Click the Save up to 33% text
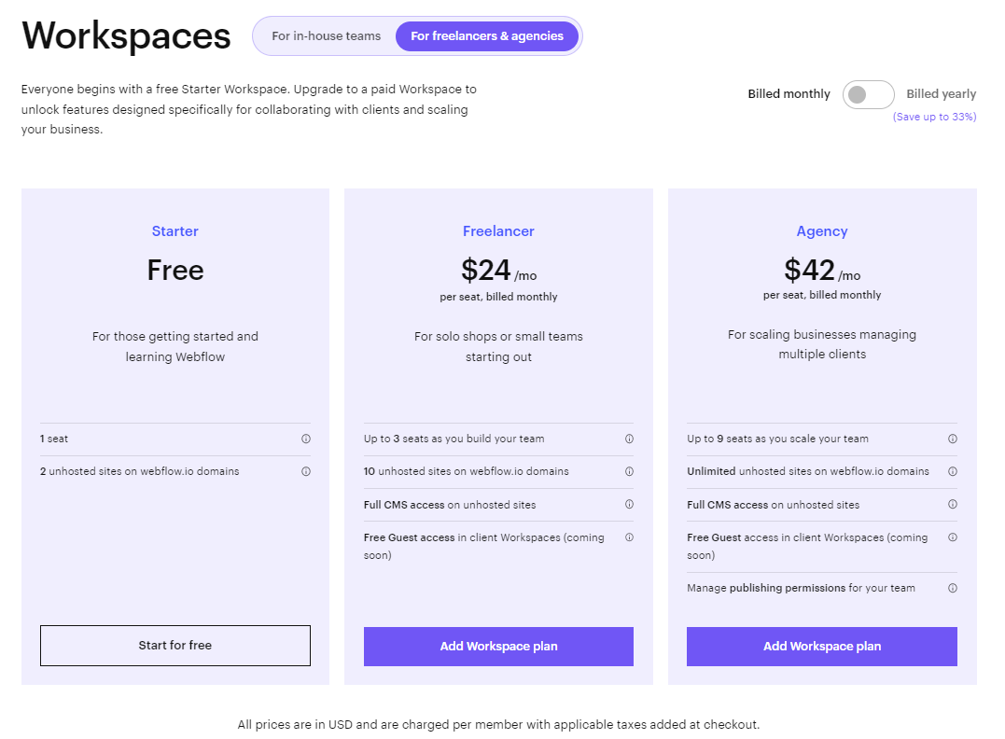 (934, 117)
